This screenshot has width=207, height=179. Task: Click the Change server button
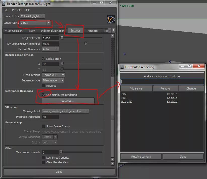(x=191, y=88)
